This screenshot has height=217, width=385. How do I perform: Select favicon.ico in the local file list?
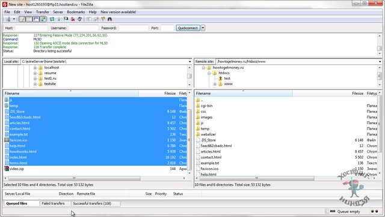click(19, 140)
